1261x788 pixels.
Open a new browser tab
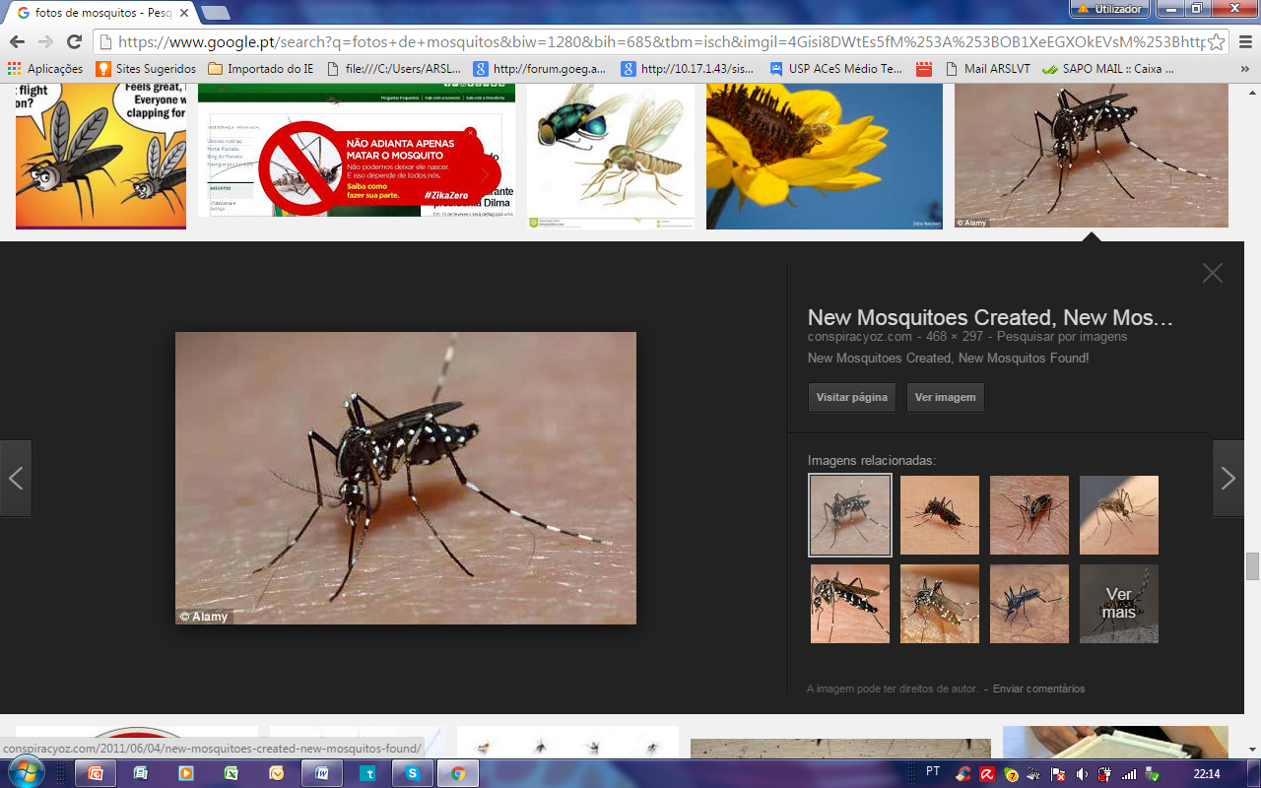216,13
